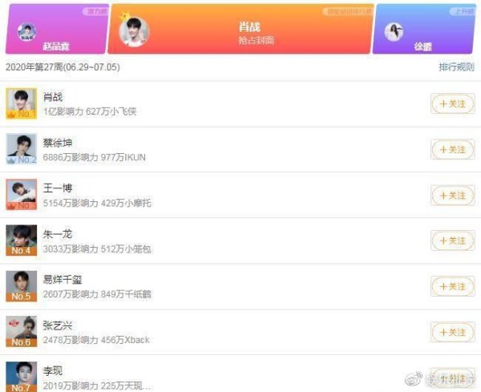Open No.3 王一博 thumbnail
481x392 pixels.
click(x=21, y=195)
